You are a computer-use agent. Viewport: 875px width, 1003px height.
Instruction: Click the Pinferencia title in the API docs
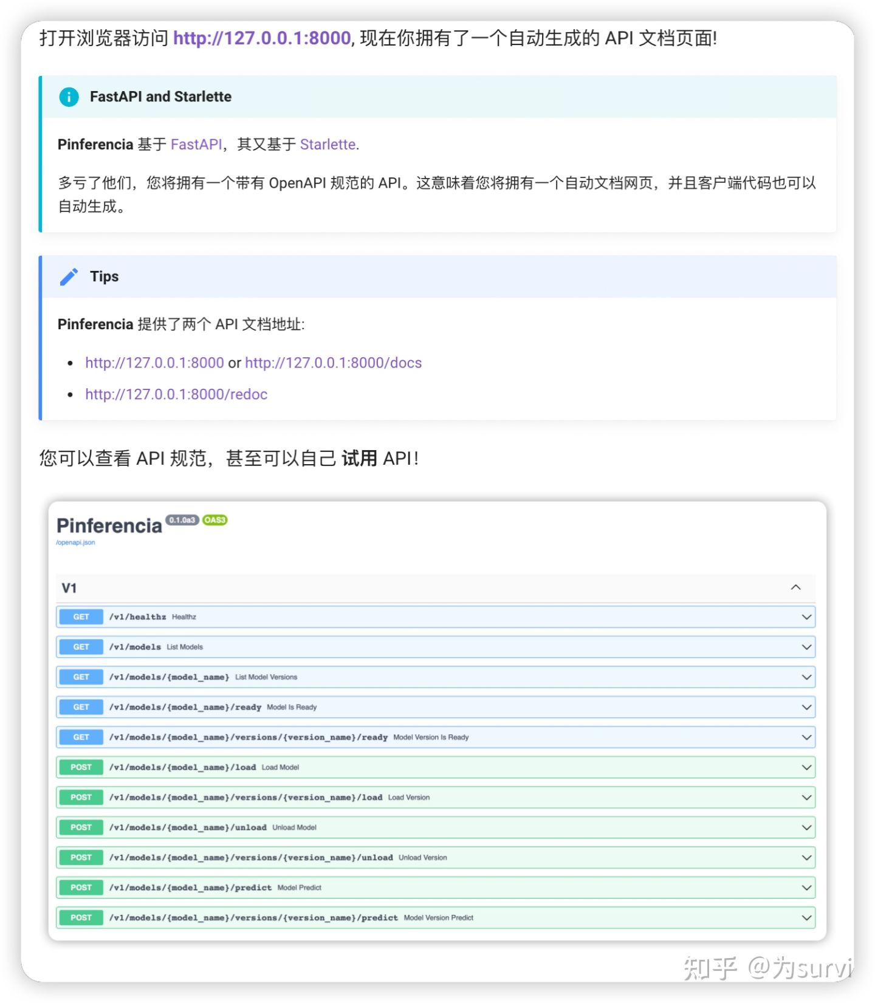click(109, 525)
